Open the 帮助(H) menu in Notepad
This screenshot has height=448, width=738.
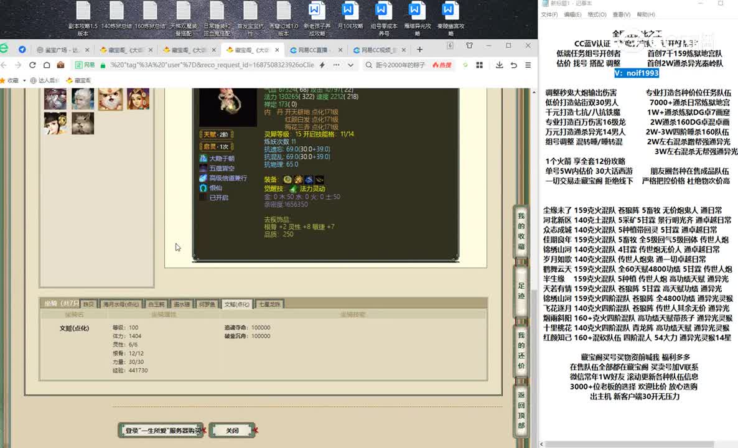(x=646, y=14)
